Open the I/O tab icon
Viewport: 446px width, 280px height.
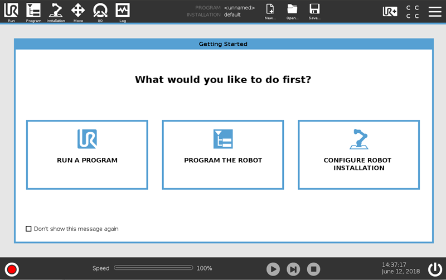(100, 12)
